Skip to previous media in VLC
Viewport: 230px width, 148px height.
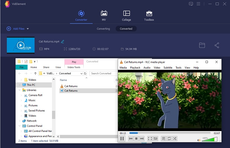pyautogui.click(x=131, y=138)
